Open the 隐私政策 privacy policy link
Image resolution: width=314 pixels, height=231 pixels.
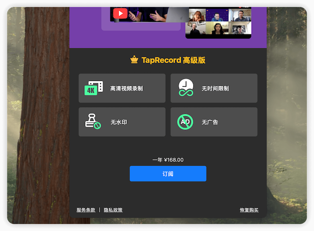[113, 210]
